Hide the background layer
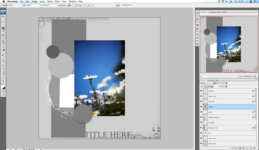Screen dimensions: 259x150 (201, 144)
